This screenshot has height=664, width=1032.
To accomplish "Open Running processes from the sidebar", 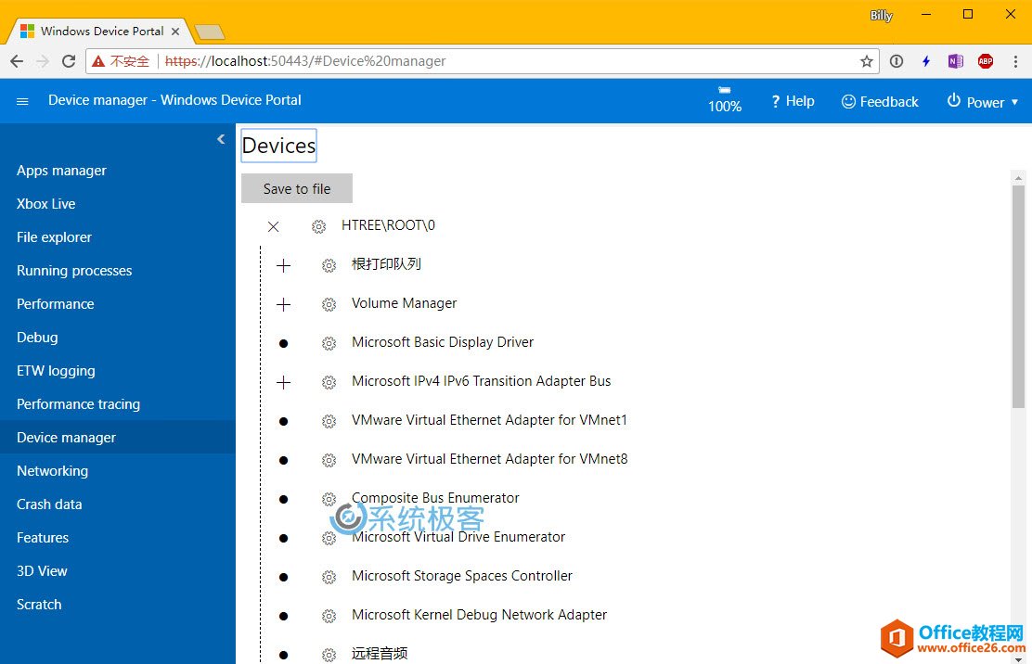I will 74,271.
